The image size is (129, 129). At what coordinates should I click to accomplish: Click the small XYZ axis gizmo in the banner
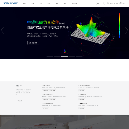(x=66, y=51)
